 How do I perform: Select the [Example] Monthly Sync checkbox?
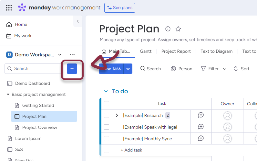pyautogui.click(x=107, y=139)
